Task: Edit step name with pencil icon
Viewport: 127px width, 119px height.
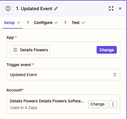Action: [56, 9]
